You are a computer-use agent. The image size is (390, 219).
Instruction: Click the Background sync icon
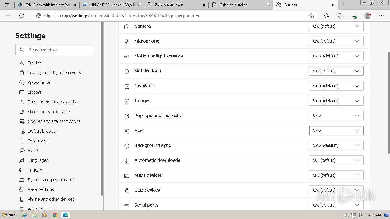tap(127, 146)
